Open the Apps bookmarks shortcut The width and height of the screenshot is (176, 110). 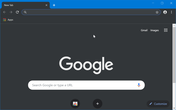[8, 20]
